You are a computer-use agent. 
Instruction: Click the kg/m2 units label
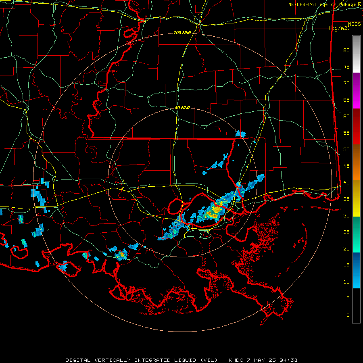[339, 28]
